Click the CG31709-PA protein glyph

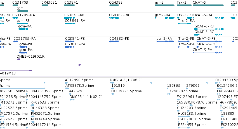(x=16, y=41)
